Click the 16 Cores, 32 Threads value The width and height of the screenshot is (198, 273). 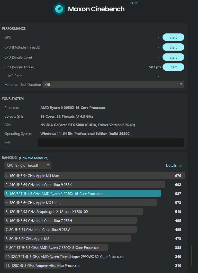pyautogui.click(x=67, y=116)
